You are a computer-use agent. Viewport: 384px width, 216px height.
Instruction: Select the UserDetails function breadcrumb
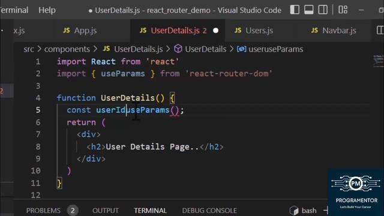pos(205,49)
